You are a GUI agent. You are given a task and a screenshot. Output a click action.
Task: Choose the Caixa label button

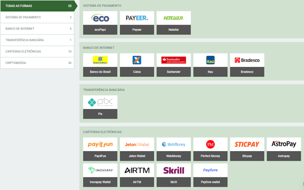click(137, 72)
